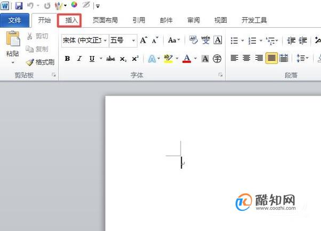Click the Text Effects glowing A icon
Image resolution: width=321 pixels, height=231 pixels.
click(x=152, y=59)
